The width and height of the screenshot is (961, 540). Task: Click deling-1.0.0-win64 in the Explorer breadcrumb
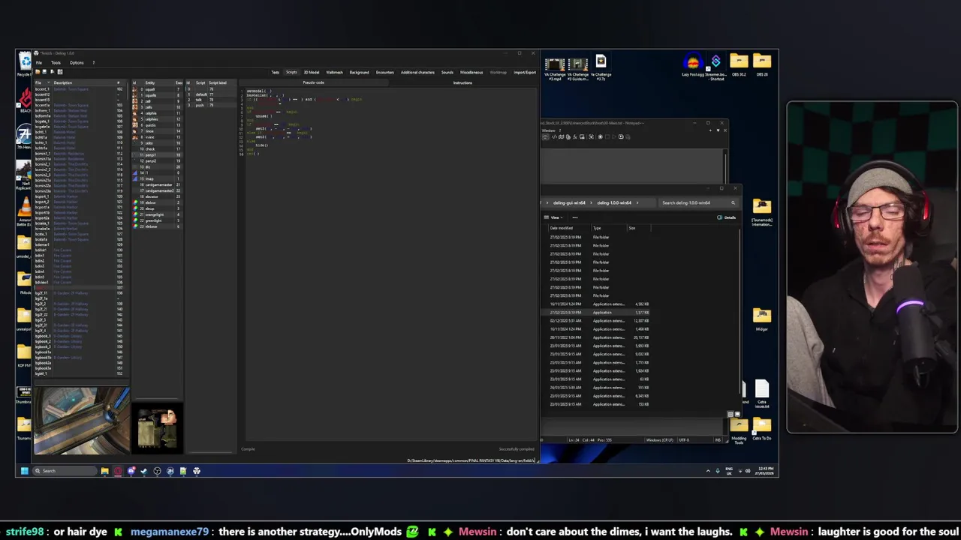pos(614,202)
